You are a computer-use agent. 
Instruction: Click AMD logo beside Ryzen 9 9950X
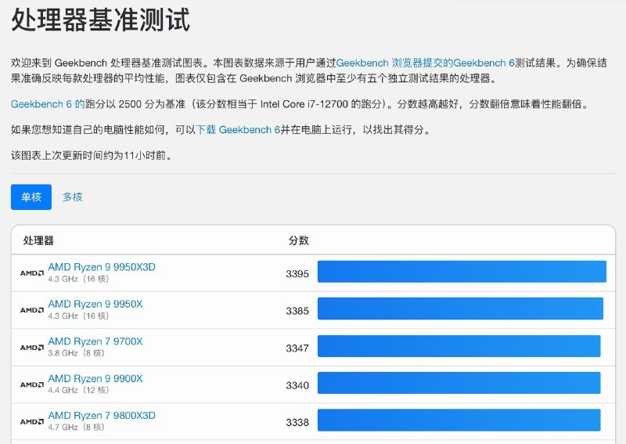point(31,310)
